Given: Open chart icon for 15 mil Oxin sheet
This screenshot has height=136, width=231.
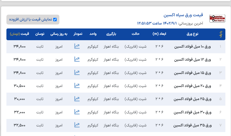Looking at the screenshot, I should pos(77,72).
